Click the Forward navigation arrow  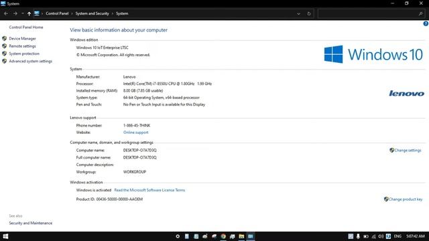(15, 13)
